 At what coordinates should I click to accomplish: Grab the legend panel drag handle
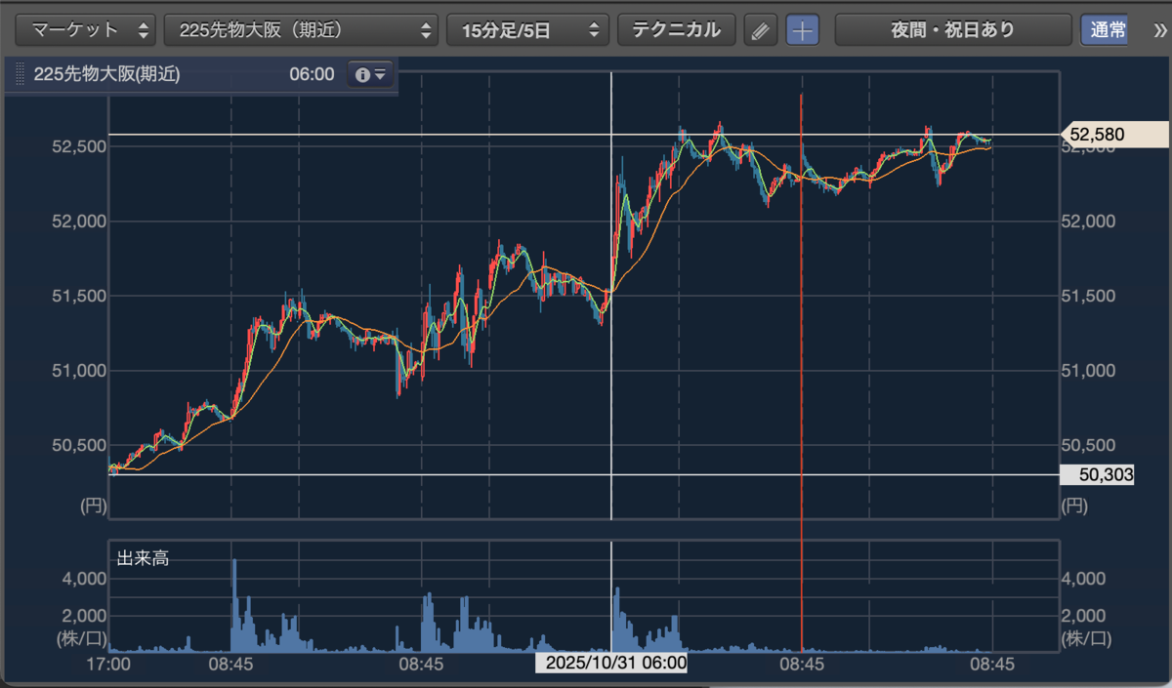click(x=20, y=74)
